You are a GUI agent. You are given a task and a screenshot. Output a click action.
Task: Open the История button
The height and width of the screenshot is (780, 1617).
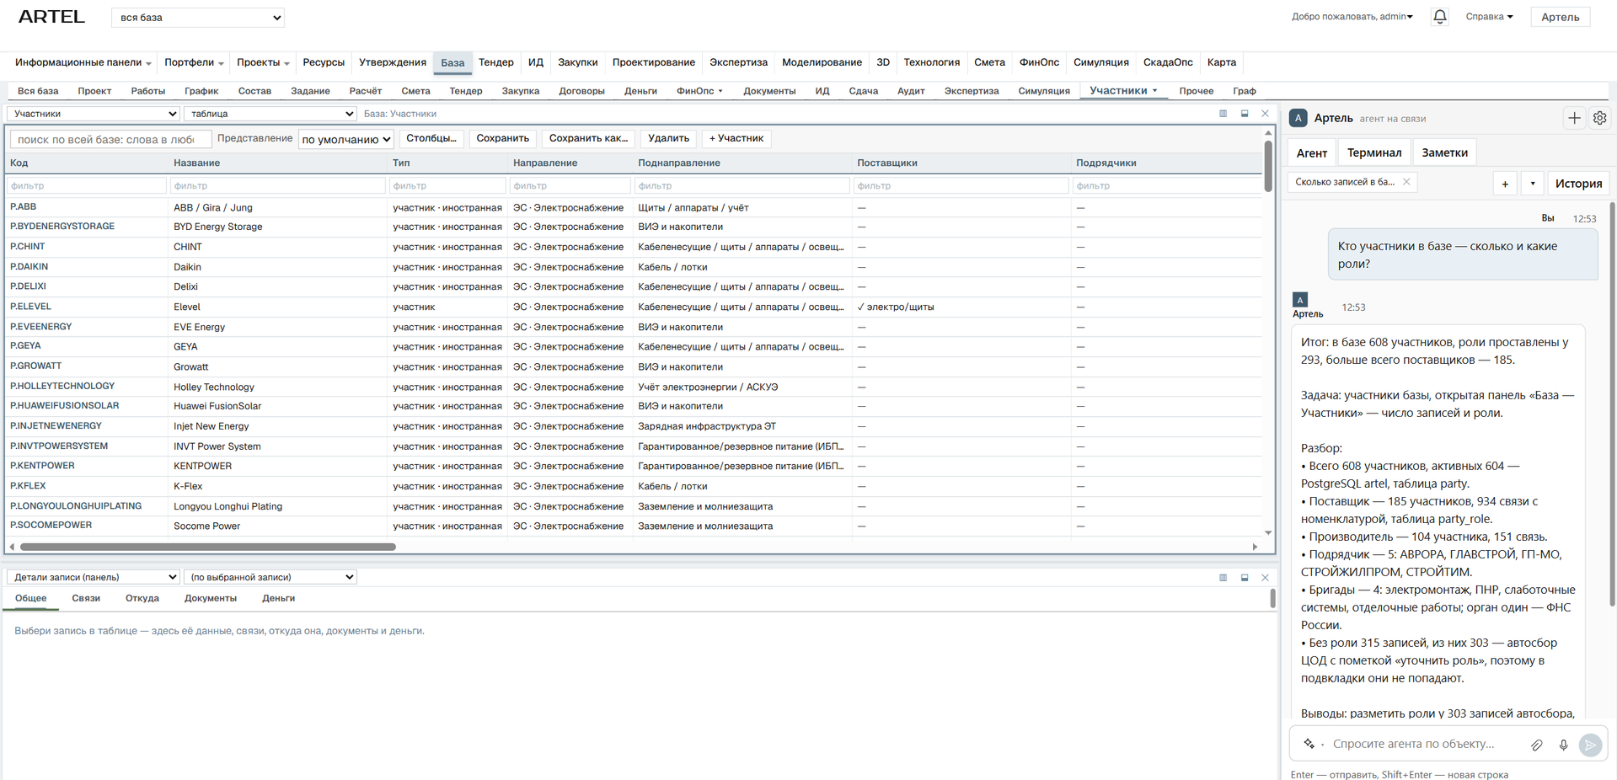(1578, 184)
